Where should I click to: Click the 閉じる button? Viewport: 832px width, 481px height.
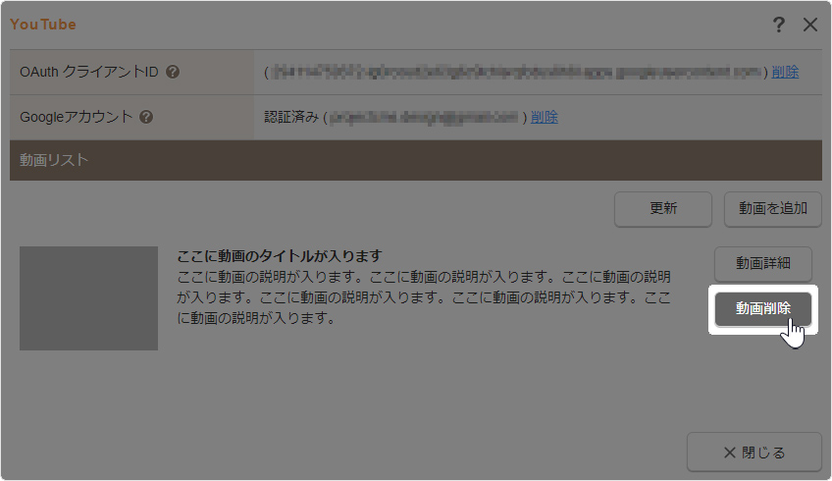click(754, 453)
